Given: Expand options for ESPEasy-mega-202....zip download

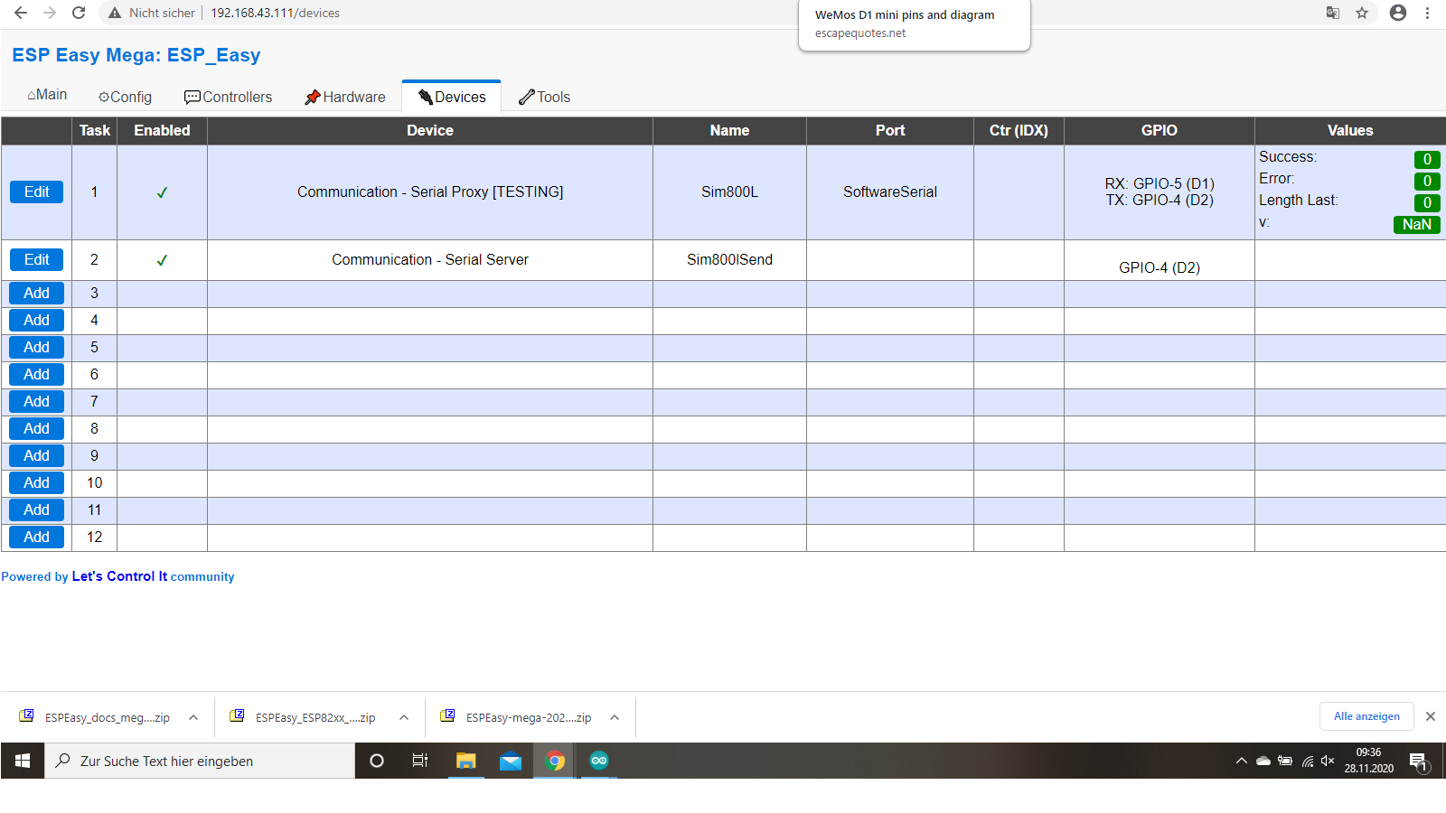Looking at the screenshot, I should tap(615, 717).
